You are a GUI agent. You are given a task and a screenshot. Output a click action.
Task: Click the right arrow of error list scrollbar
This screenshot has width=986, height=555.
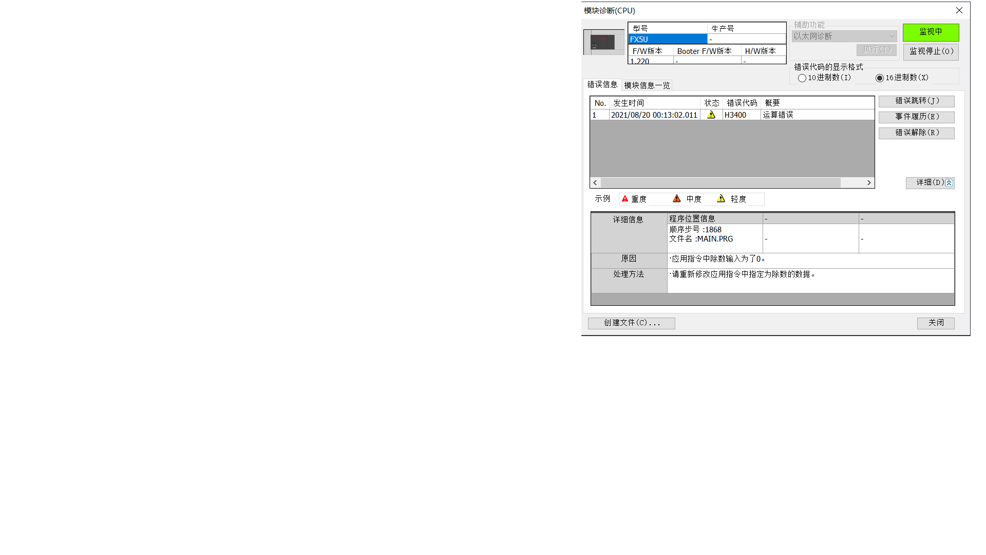click(869, 183)
